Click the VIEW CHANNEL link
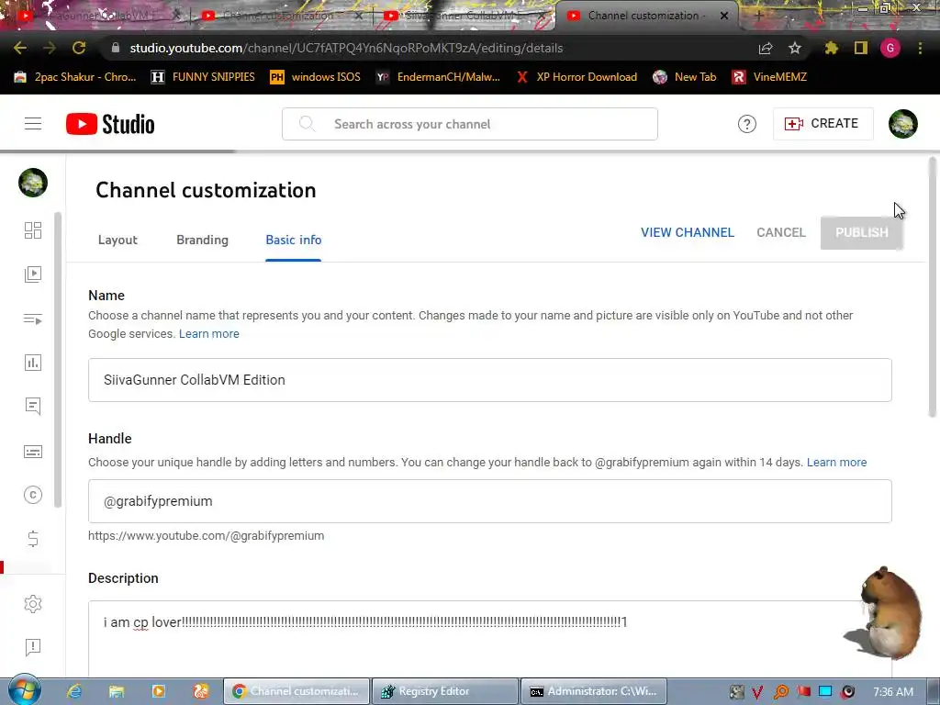 pos(687,232)
